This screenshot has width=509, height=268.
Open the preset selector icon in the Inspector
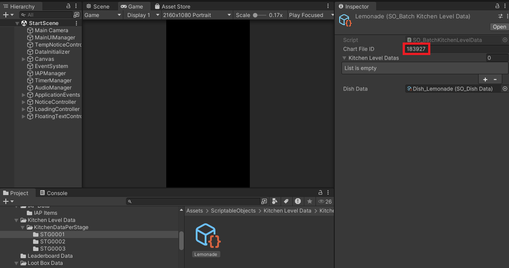point(500,16)
